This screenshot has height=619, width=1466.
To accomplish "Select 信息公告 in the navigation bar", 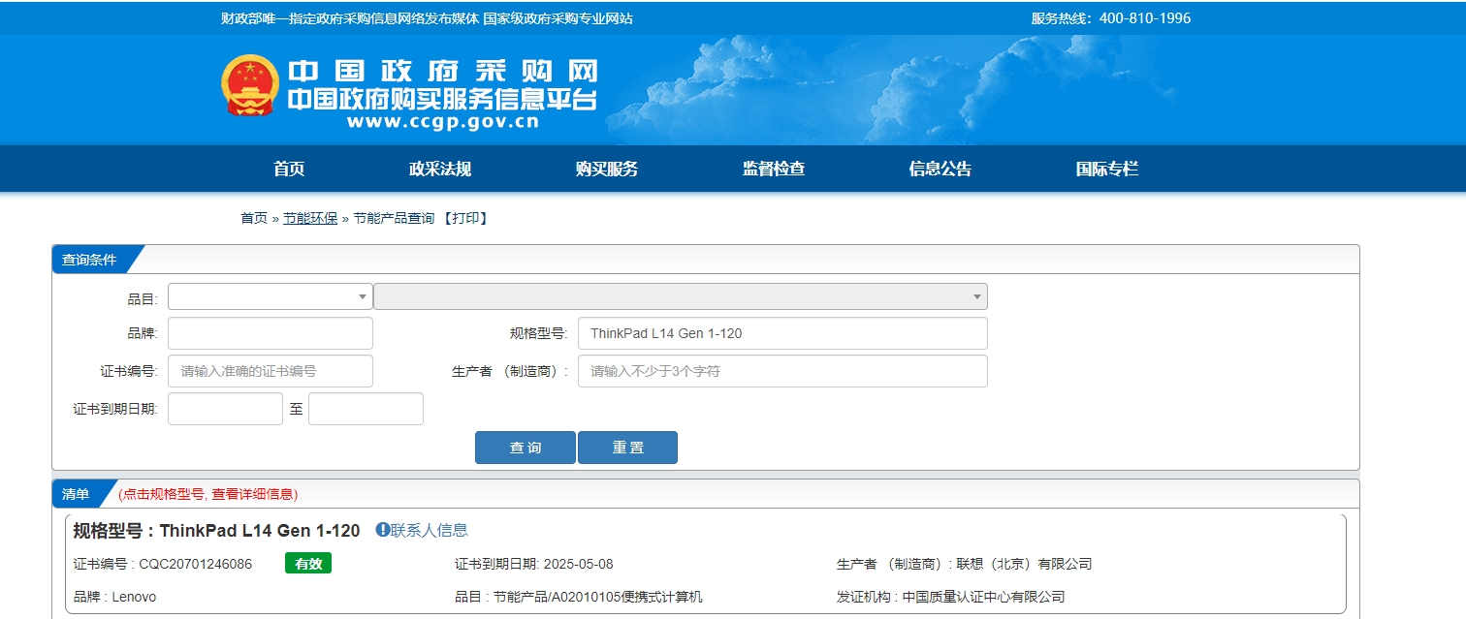I will pyautogui.click(x=940, y=170).
